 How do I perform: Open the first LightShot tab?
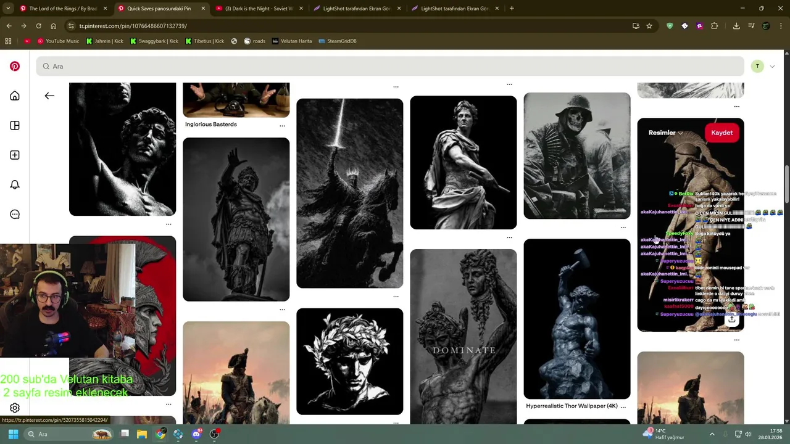point(357,9)
